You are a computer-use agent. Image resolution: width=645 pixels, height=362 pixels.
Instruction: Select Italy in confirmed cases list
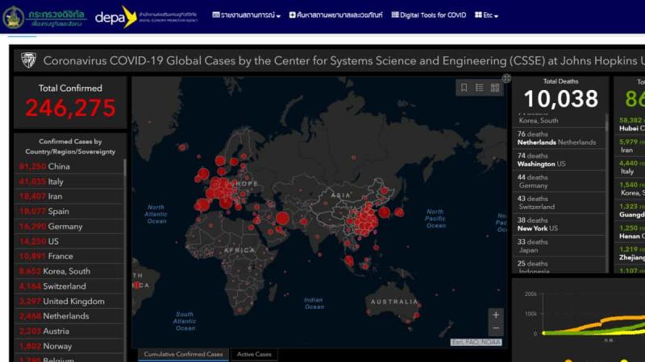69,182
